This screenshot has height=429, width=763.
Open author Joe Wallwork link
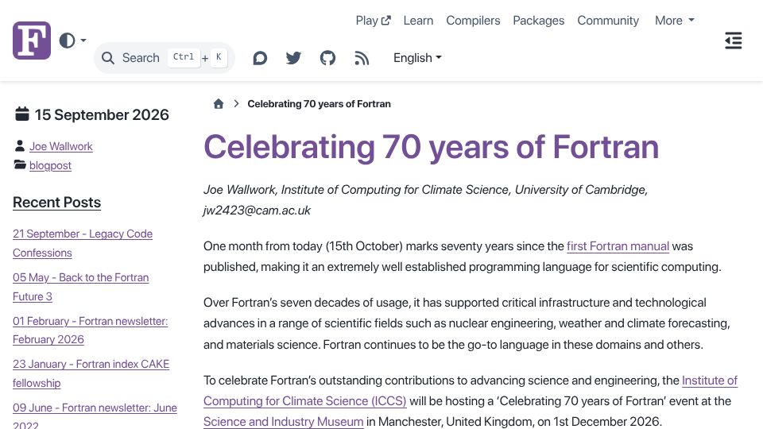pyautogui.click(x=61, y=146)
